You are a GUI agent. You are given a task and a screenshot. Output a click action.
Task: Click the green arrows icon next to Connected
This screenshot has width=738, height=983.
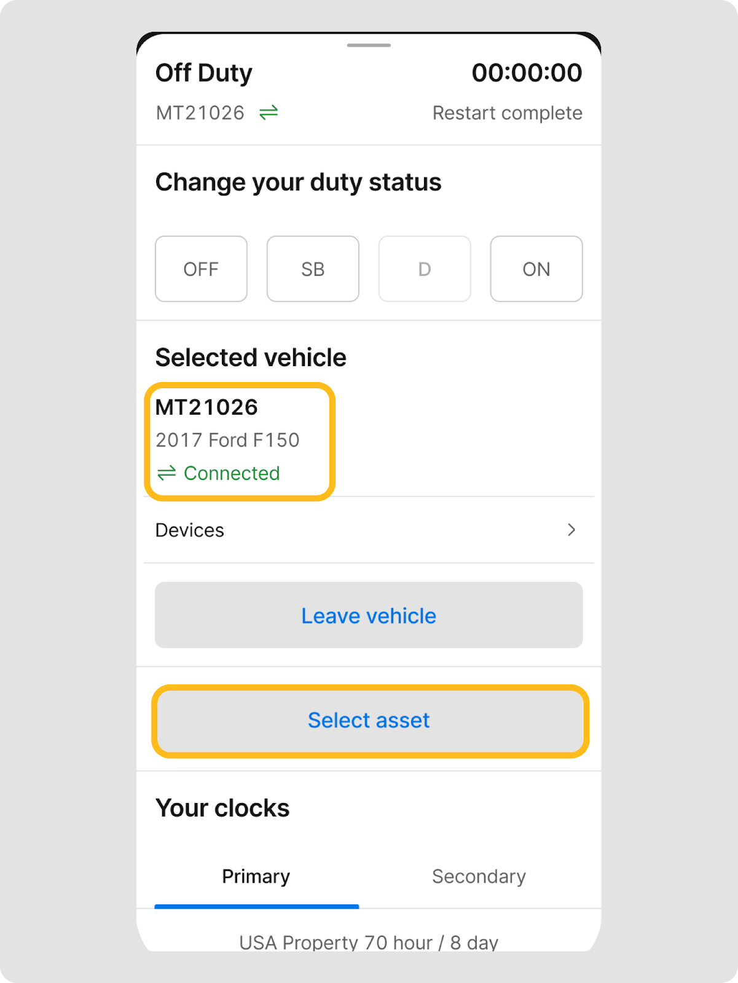(167, 473)
